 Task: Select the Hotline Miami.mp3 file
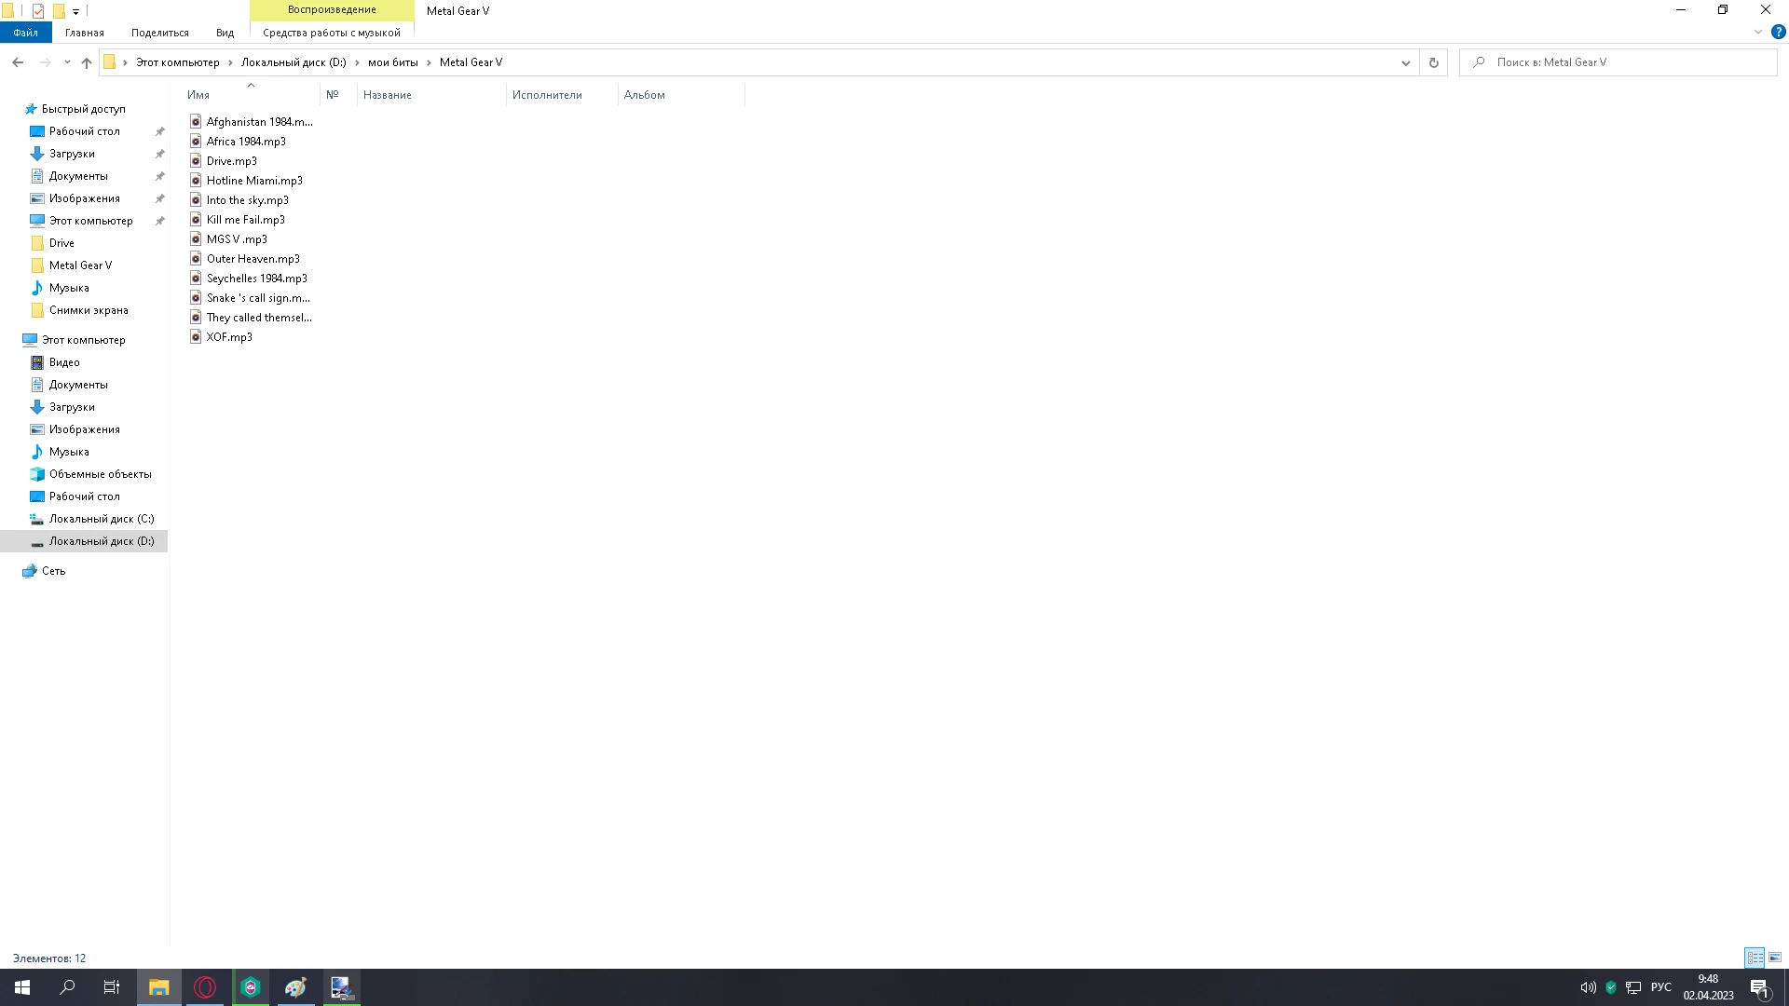coord(254,181)
